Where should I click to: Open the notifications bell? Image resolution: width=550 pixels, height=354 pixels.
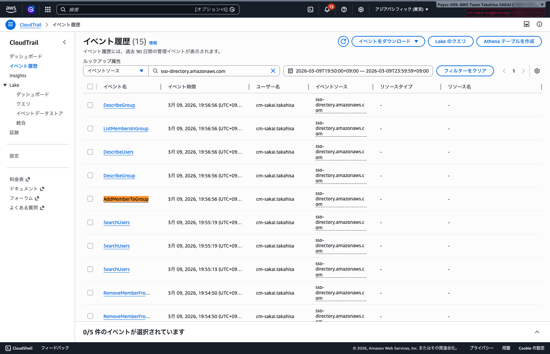(x=327, y=9)
